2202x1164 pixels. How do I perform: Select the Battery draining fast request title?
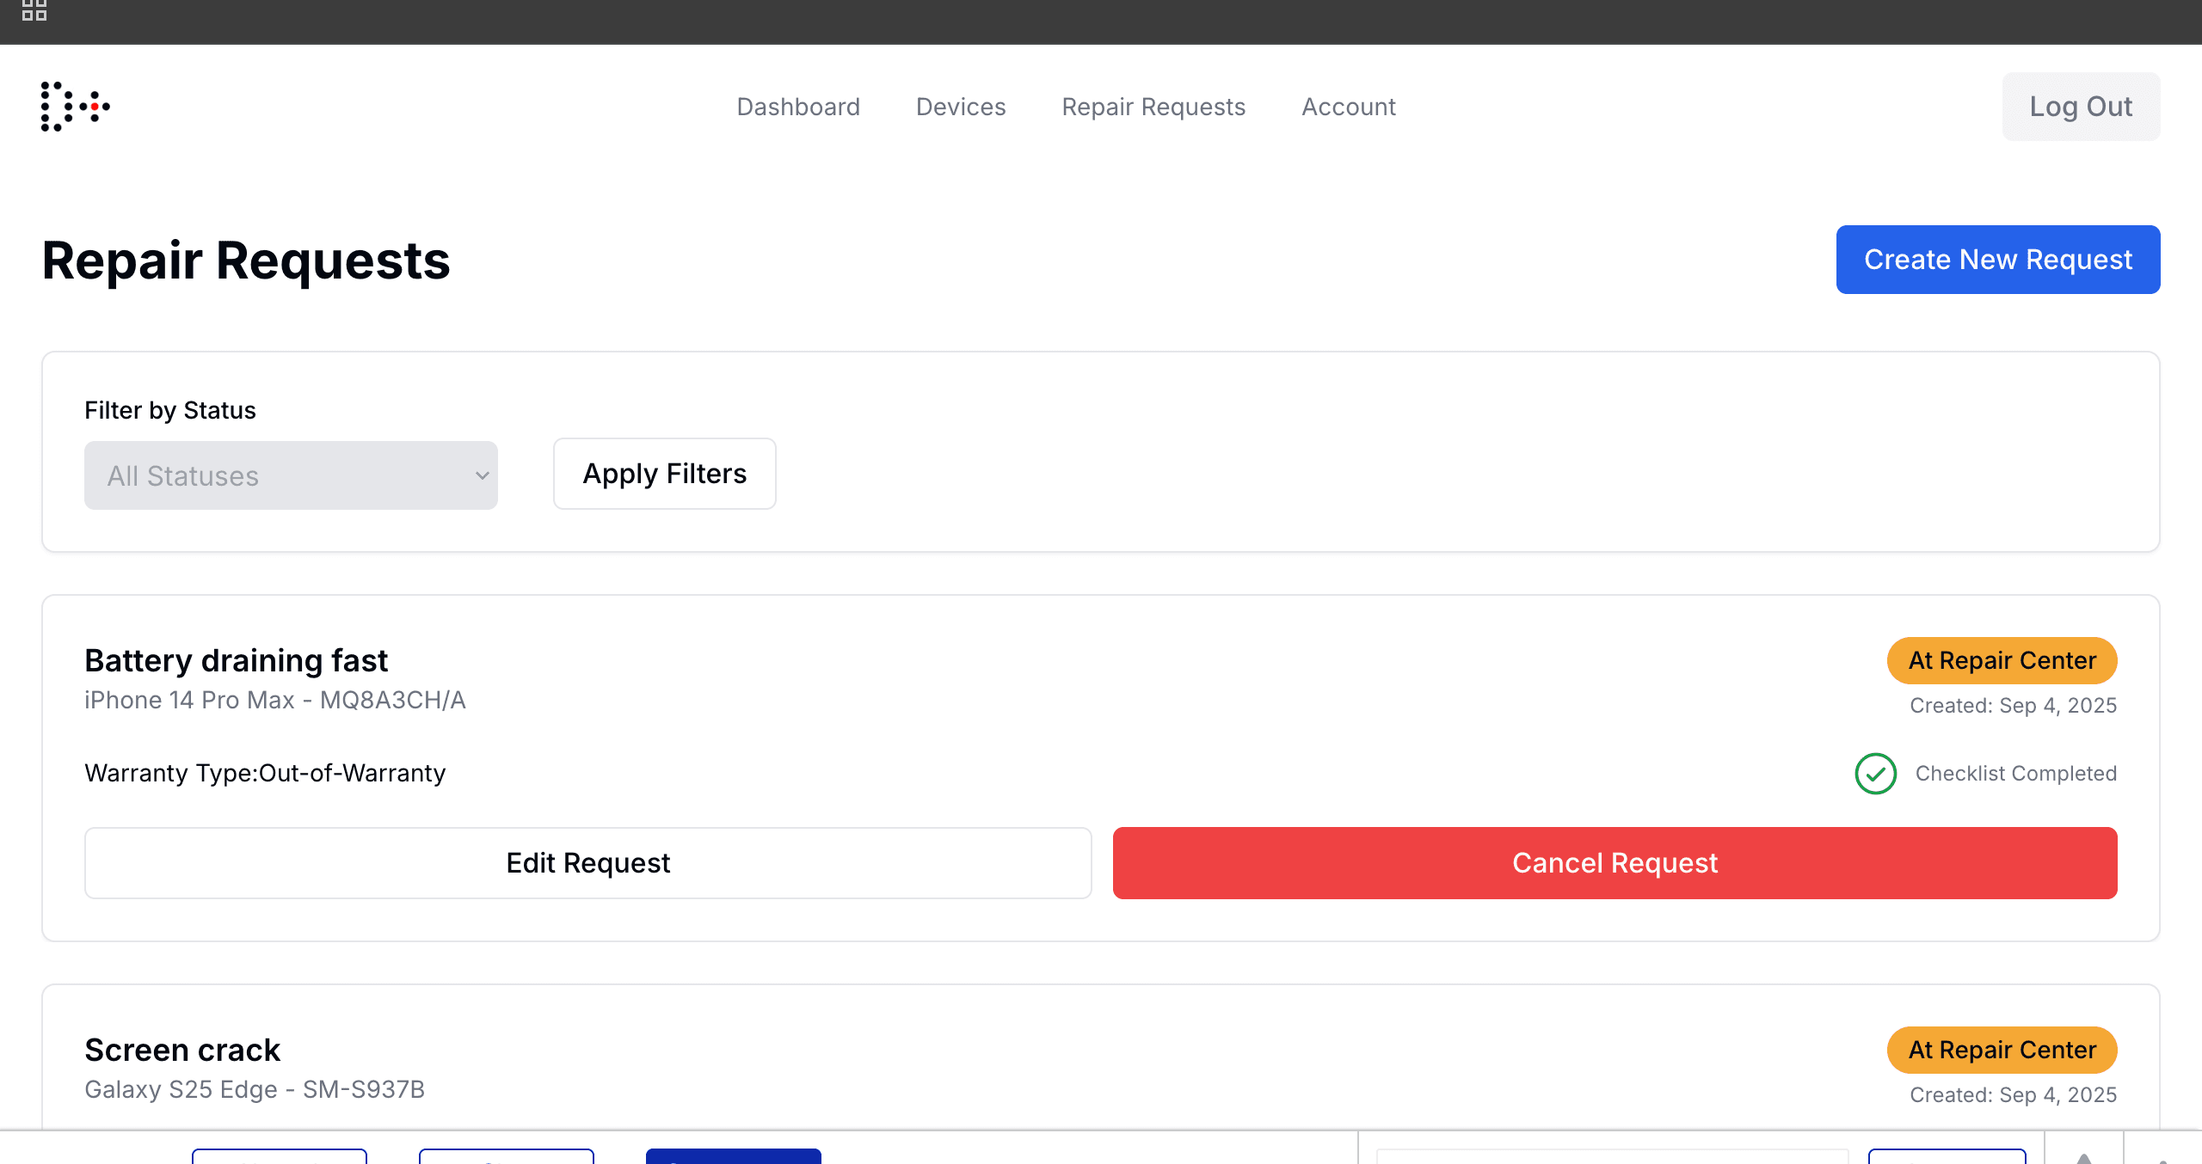(237, 660)
